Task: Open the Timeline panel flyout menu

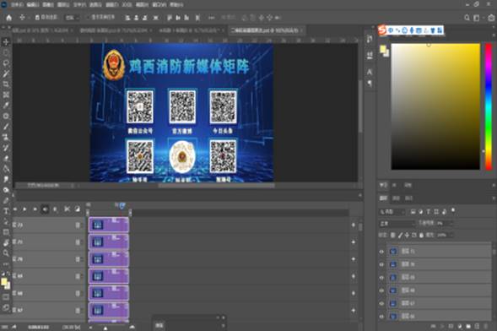Action: click(359, 195)
